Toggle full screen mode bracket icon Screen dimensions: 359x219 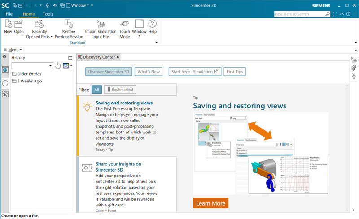pos(335,14)
